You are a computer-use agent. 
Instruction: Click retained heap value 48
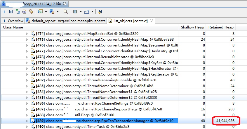pyautogui.click(x=232, y=80)
